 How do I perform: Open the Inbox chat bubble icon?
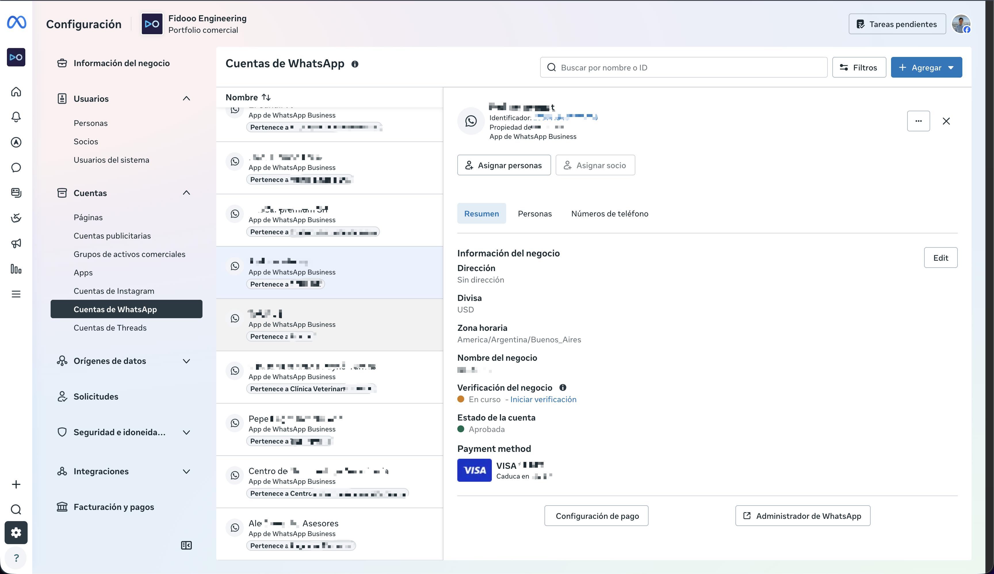click(x=16, y=168)
